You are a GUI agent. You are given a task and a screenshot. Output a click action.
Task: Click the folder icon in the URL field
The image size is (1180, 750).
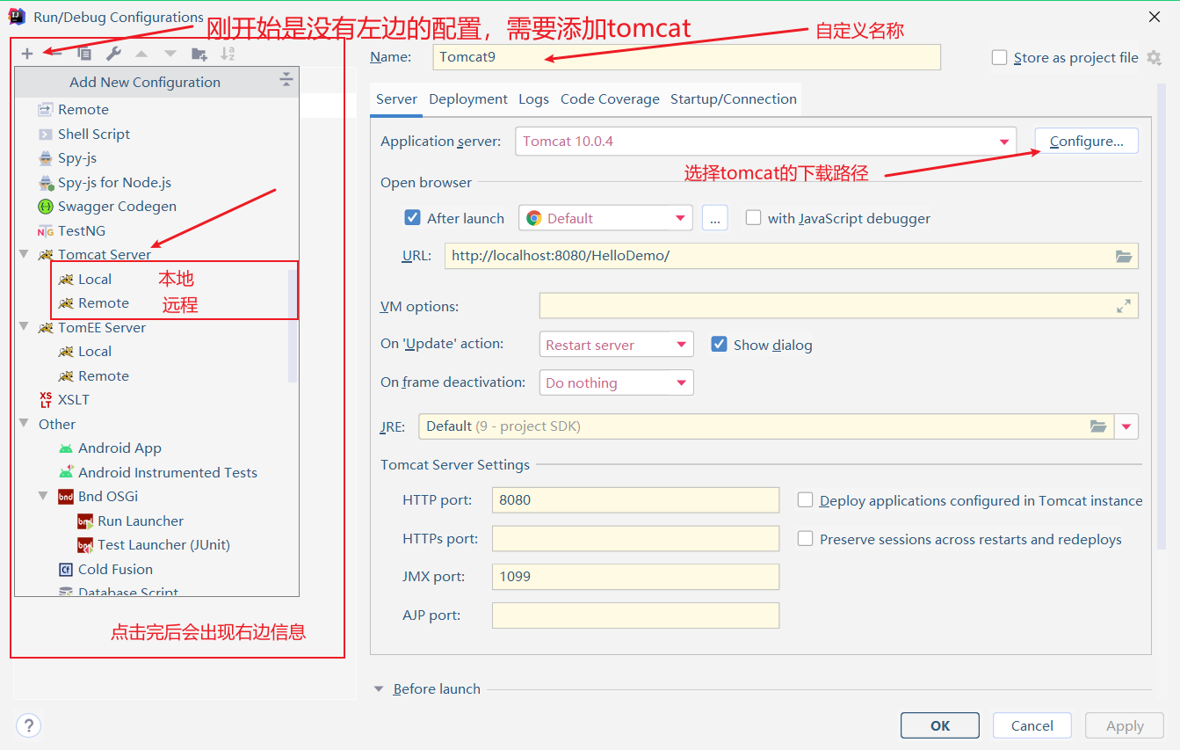pos(1124,256)
